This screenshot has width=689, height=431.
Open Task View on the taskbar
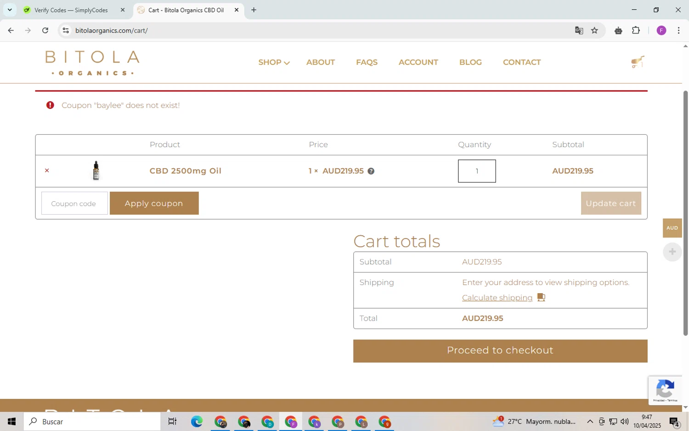tap(173, 421)
